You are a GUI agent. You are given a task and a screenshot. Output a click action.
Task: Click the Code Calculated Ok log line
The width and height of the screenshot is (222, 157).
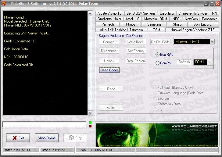[20, 65]
